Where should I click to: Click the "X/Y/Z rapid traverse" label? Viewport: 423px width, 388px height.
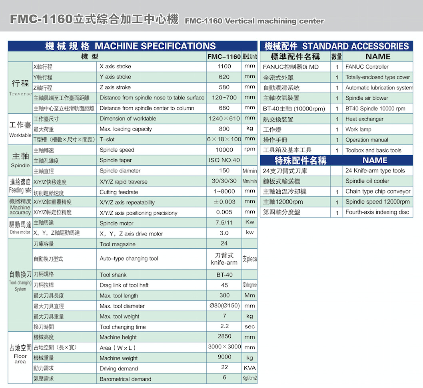point(124,182)
